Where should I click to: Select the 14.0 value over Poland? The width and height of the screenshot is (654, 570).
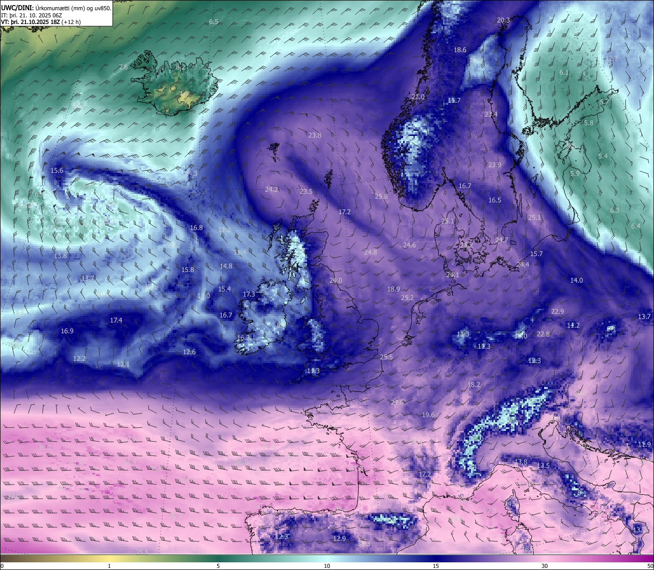coord(576,281)
